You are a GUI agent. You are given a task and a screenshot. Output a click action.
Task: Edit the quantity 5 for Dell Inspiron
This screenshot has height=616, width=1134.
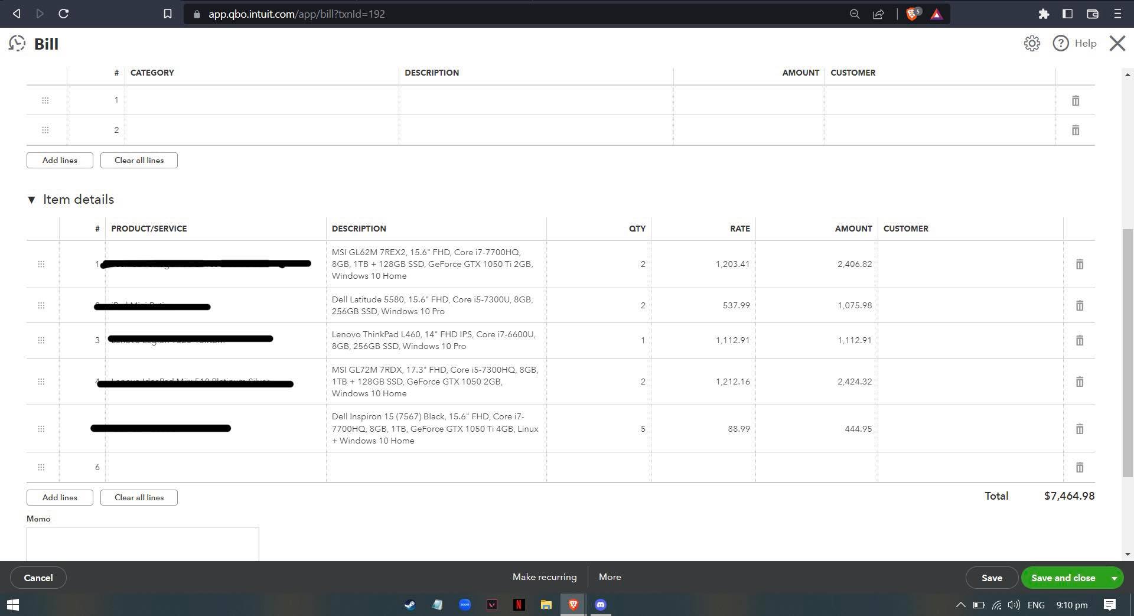coord(598,429)
